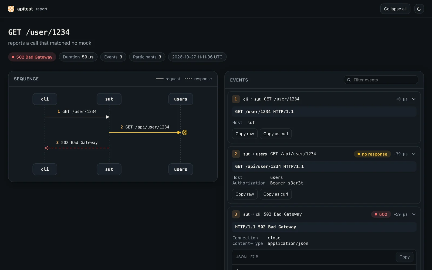Collapse event 3 with its chevron
Viewport: 432px width, 270px height.
coord(414,214)
